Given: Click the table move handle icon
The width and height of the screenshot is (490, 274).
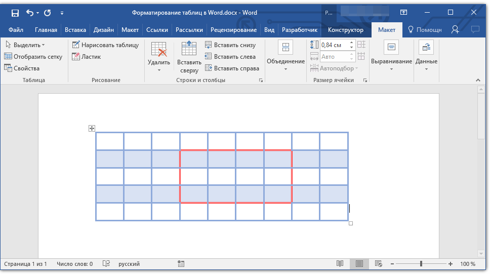Looking at the screenshot, I should tap(92, 129).
